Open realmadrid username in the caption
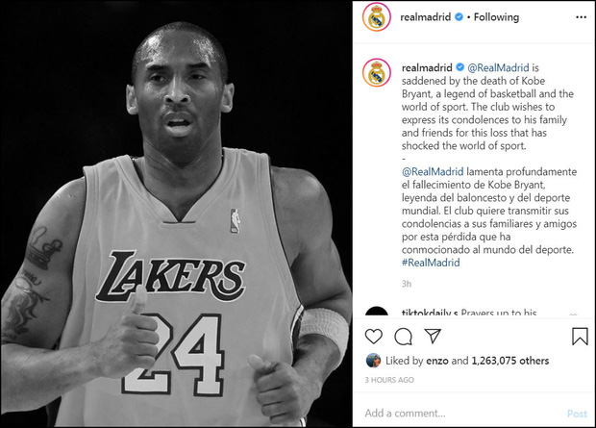 click(426, 67)
